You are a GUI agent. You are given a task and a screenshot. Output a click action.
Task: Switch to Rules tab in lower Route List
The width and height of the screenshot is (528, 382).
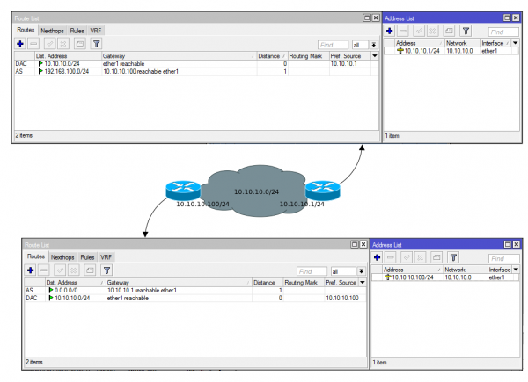coord(87,257)
